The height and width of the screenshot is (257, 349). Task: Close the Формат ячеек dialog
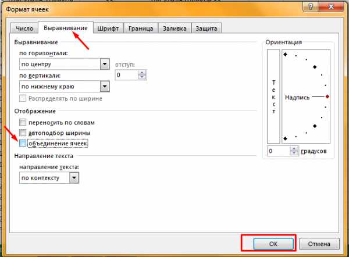click(x=331, y=6)
